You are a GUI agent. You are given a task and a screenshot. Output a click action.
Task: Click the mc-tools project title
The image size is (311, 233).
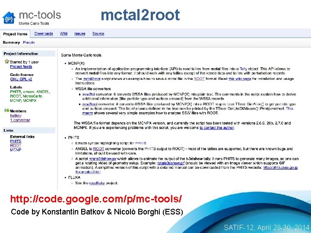[x=40, y=15]
